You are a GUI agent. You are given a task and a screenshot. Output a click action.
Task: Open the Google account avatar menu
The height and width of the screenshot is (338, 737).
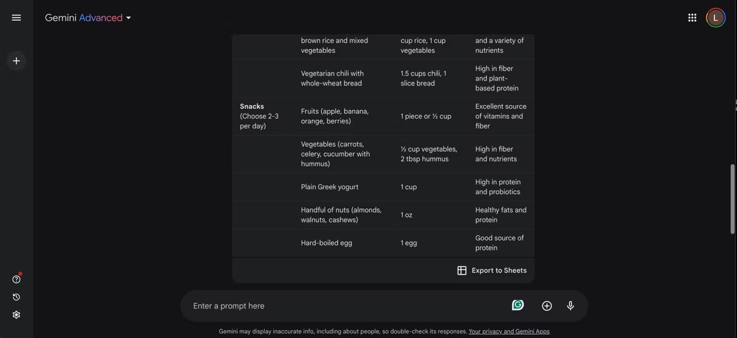click(x=716, y=18)
